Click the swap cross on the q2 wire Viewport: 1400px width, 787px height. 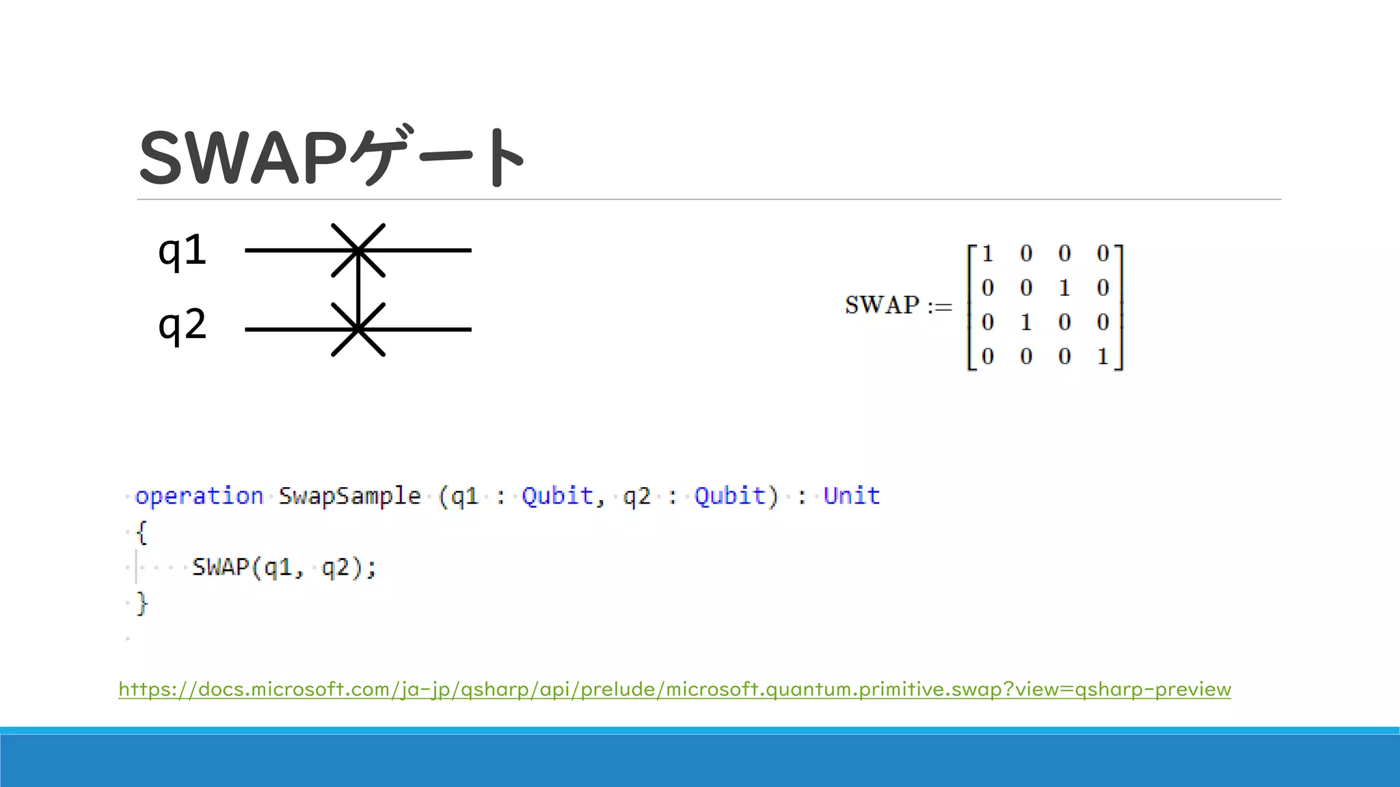tap(358, 329)
